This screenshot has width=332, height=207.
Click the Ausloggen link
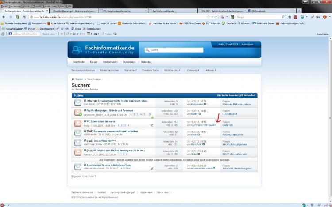tap(247, 44)
